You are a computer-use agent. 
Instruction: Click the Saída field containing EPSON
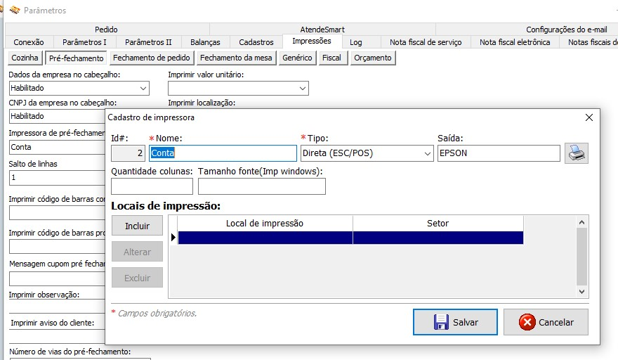click(499, 153)
